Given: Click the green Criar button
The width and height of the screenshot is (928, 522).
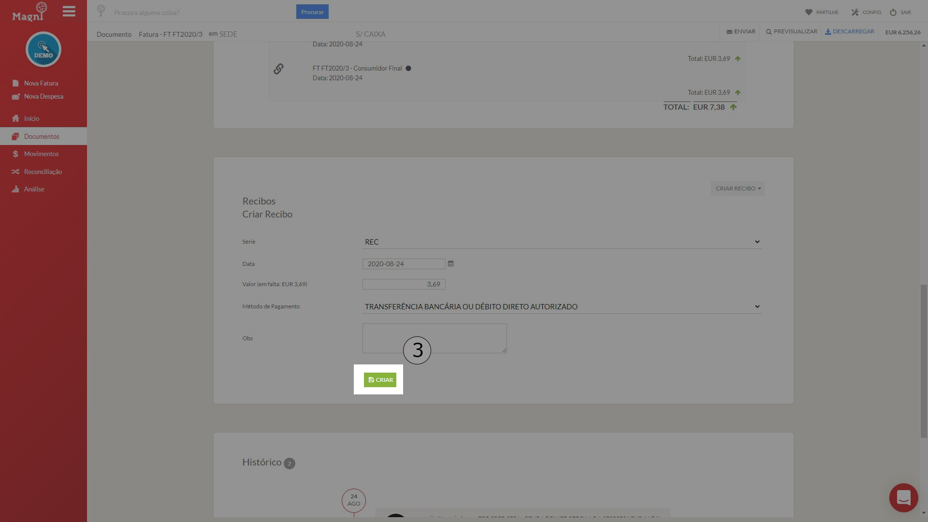Looking at the screenshot, I should (380, 380).
